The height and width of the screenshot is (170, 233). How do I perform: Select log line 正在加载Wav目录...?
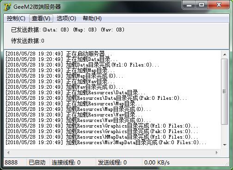[x=60, y=81]
